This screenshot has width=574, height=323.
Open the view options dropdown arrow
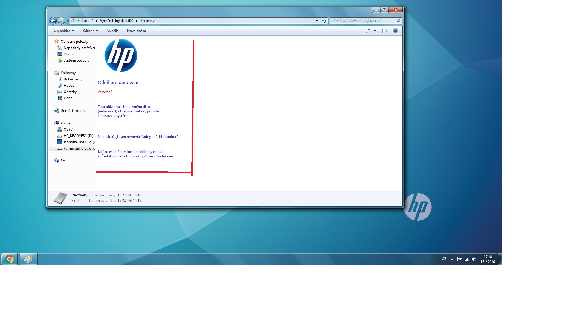pyautogui.click(x=375, y=31)
